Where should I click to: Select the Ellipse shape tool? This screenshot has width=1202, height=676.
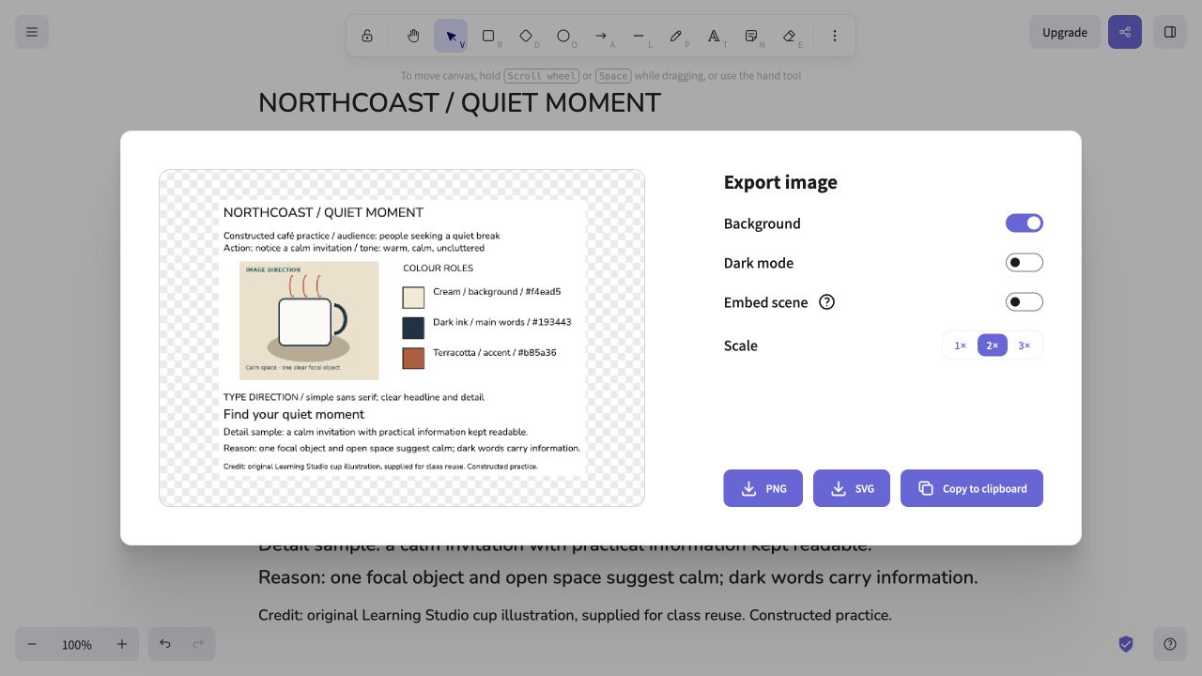563,36
